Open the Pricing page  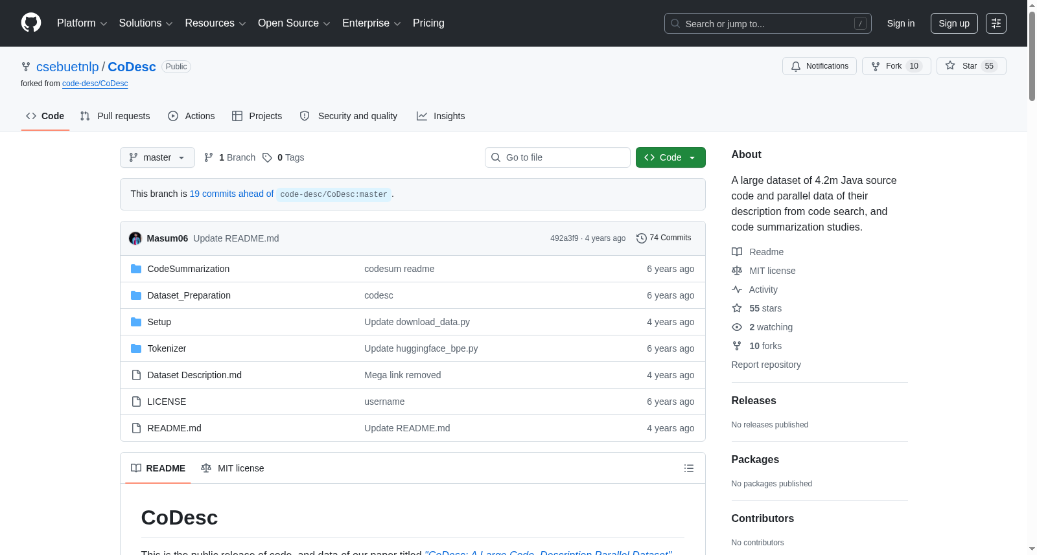[428, 23]
